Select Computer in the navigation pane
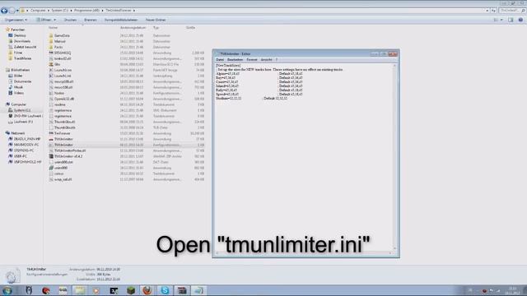This screenshot has width=527, height=296. (x=18, y=104)
